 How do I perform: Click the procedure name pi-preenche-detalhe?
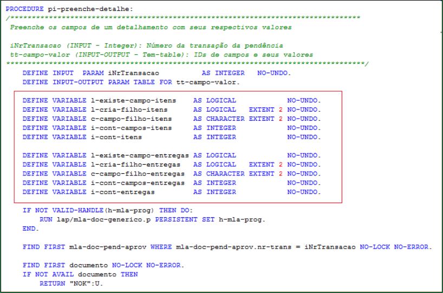(88, 9)
